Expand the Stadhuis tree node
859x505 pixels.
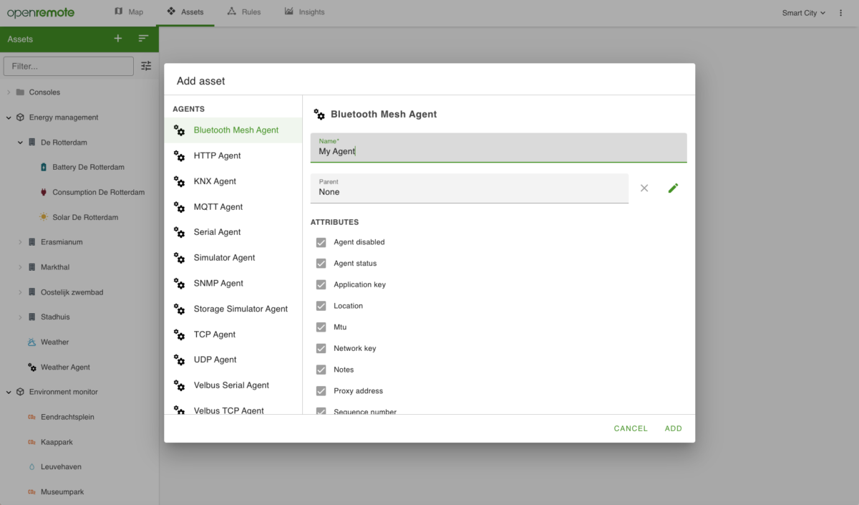coord(21,317)
